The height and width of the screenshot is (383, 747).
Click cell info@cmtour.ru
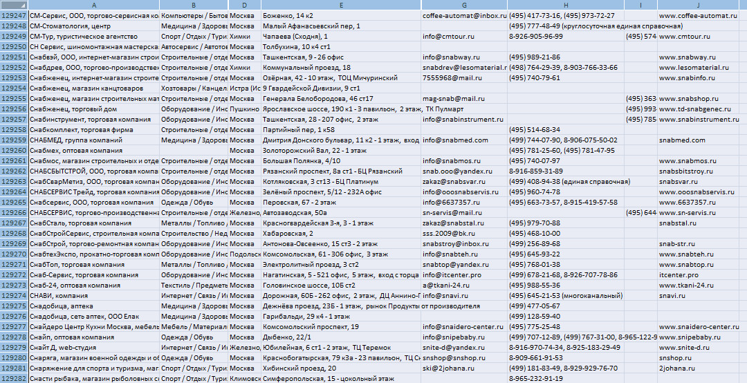pos(465,36)
